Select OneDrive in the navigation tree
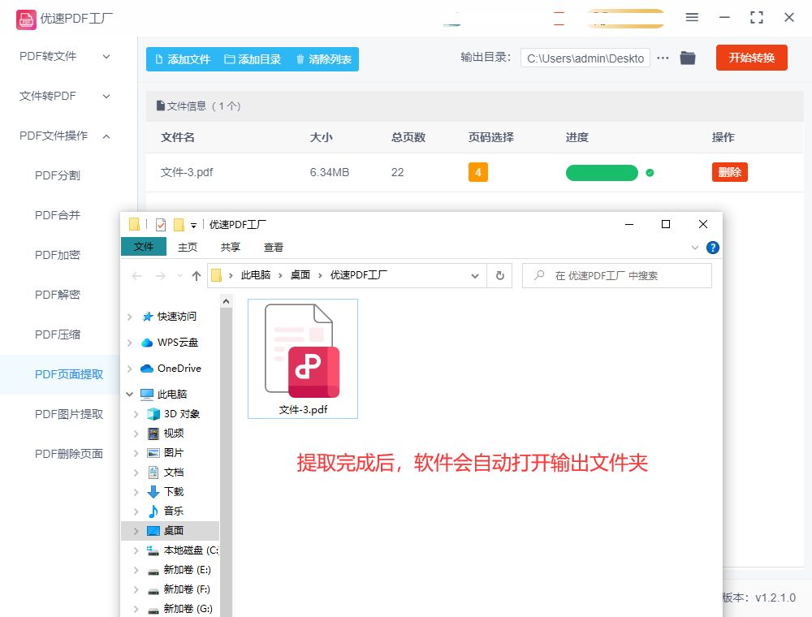812x617 pixels. (179, 369)
